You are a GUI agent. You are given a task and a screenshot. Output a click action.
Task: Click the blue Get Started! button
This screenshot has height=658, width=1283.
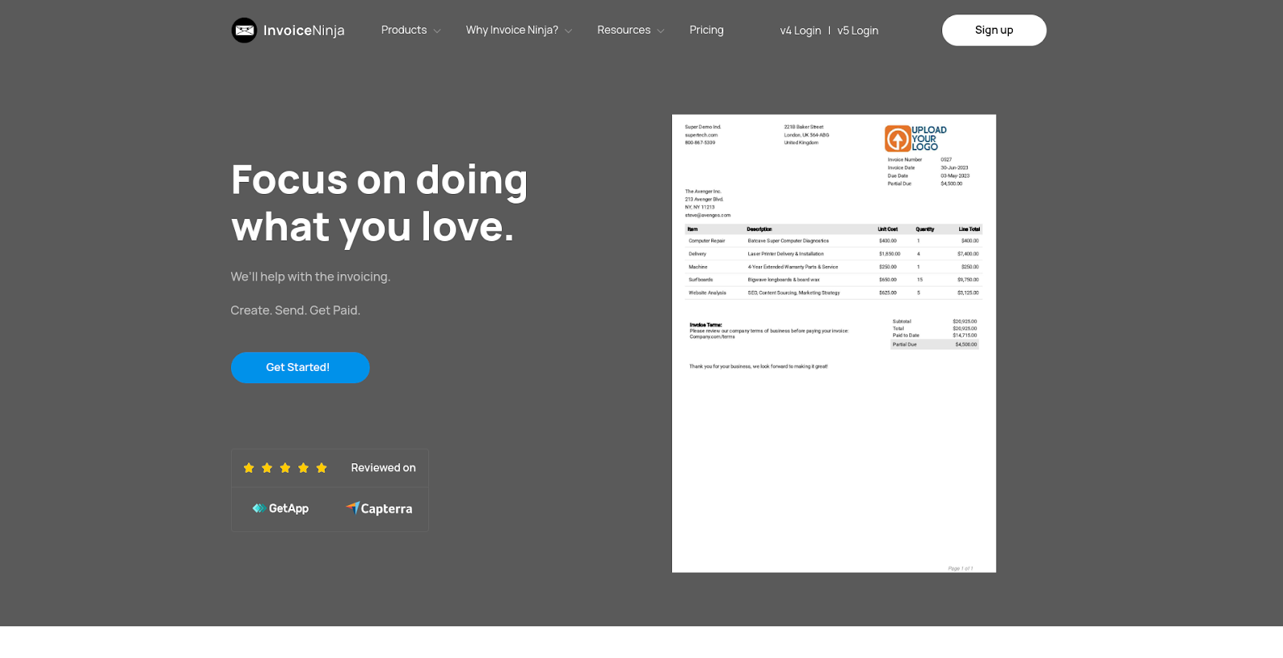point(300,367)
